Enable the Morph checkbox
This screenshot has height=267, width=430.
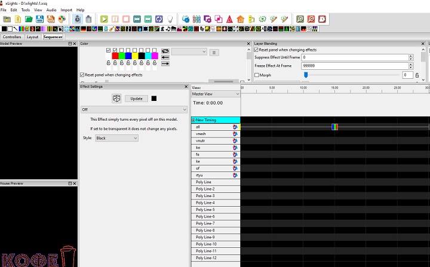click(257, 75)
